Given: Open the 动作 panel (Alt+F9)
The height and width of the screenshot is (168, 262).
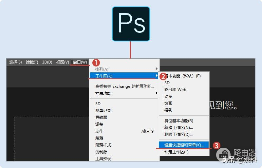Looking at the screenshot, I should coord(124,131).
